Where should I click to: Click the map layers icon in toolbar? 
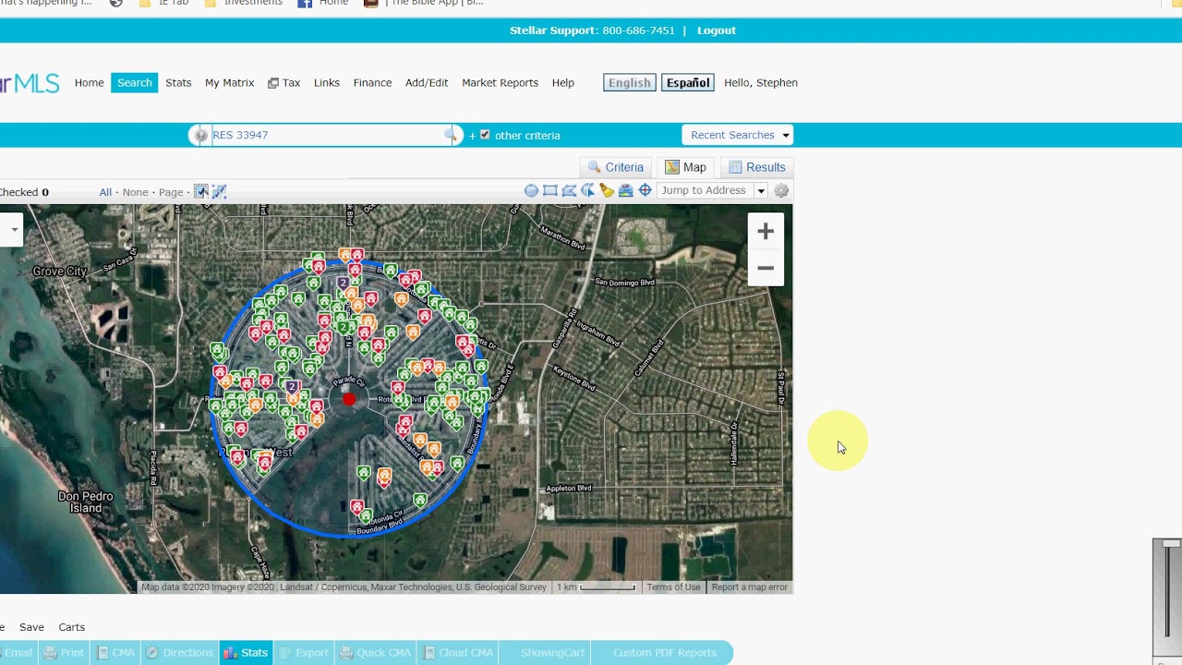click(625, 190)
